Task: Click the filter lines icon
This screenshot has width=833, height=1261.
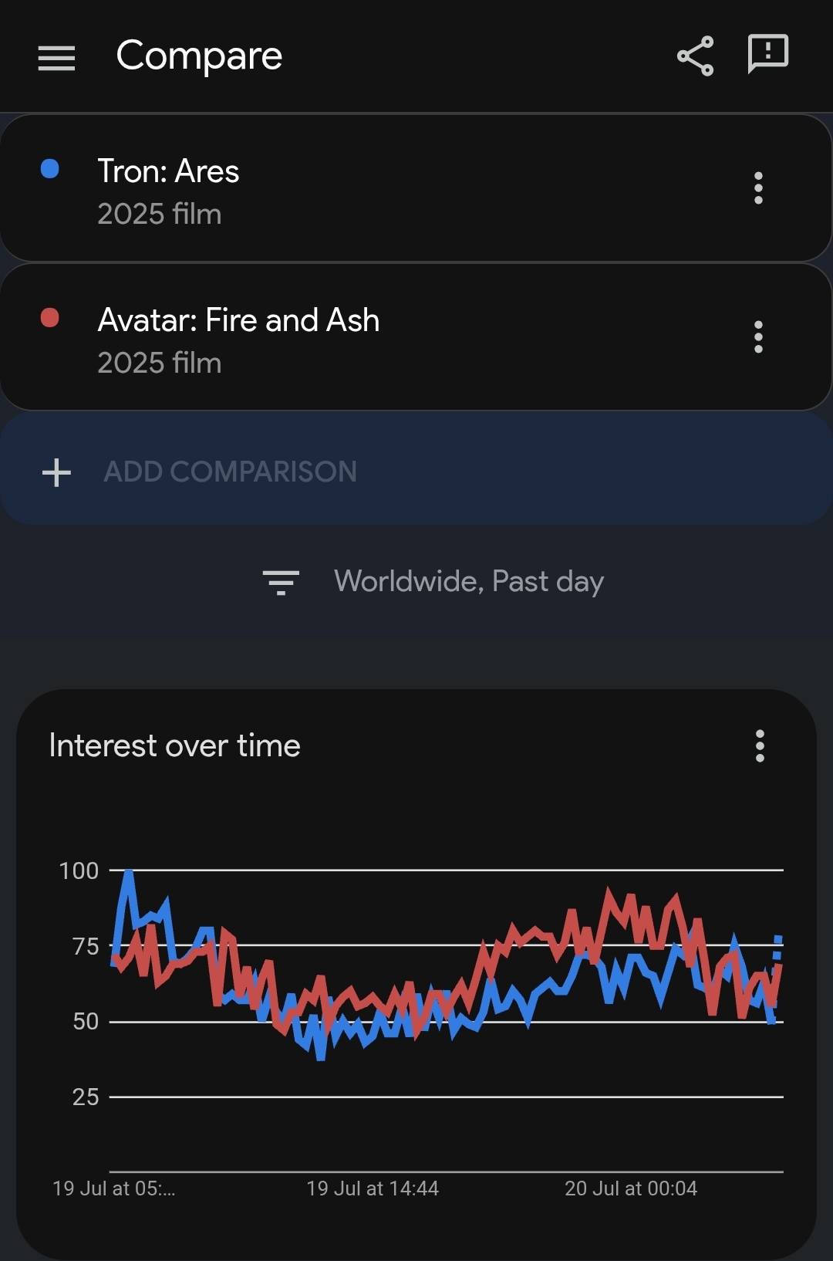Action: [281, 582]
